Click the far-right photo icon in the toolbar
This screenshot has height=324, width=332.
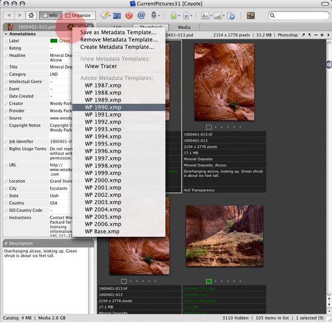pos(251,15)
